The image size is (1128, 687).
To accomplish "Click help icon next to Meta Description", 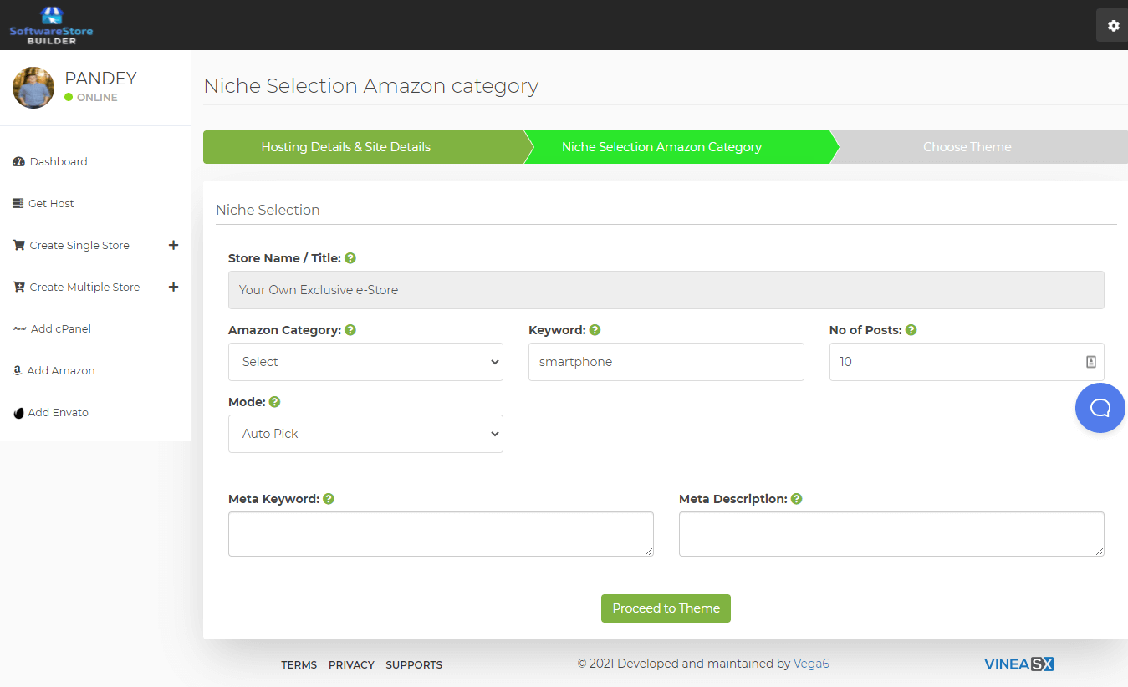I will click(x=796, y=499).
